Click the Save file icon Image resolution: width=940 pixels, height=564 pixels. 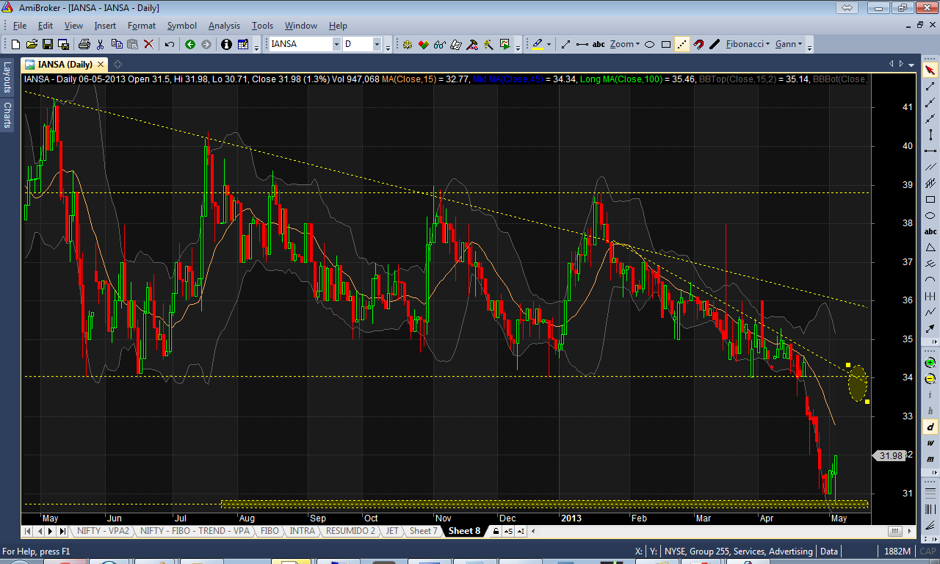pyautogui.click(x=48, y=44)
